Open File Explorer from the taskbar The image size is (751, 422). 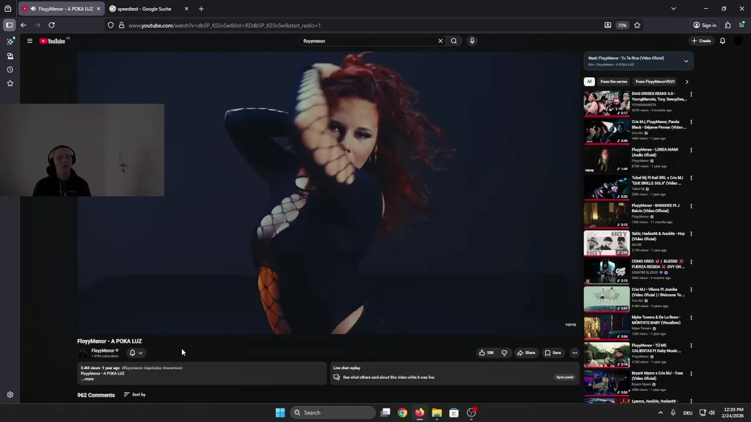tap(437, 413)
